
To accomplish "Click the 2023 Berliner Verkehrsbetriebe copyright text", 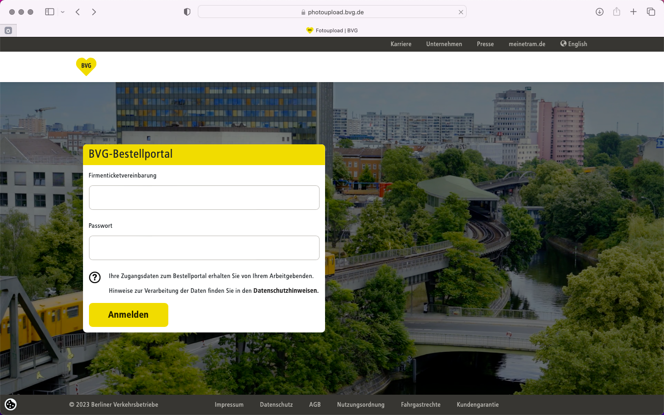I will pyautogui.click(x=113, y=405).
